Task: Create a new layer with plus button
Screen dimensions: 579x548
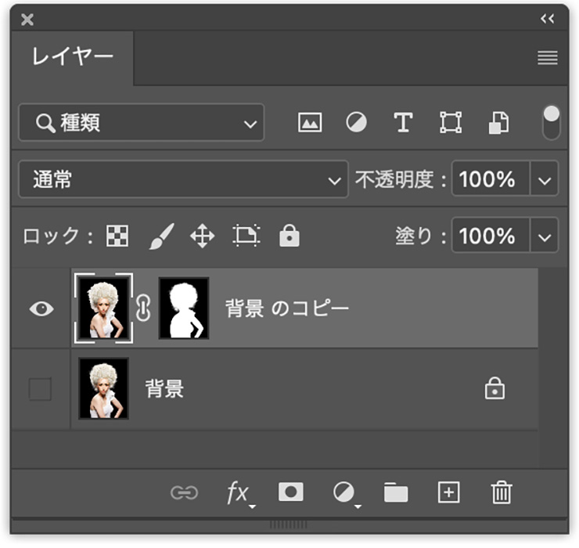Action: [x=448, y=492]
